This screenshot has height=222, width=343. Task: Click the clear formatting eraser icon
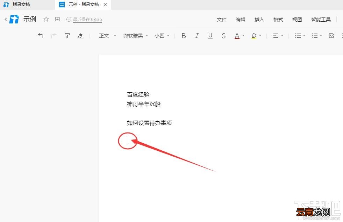coord(80,36)
